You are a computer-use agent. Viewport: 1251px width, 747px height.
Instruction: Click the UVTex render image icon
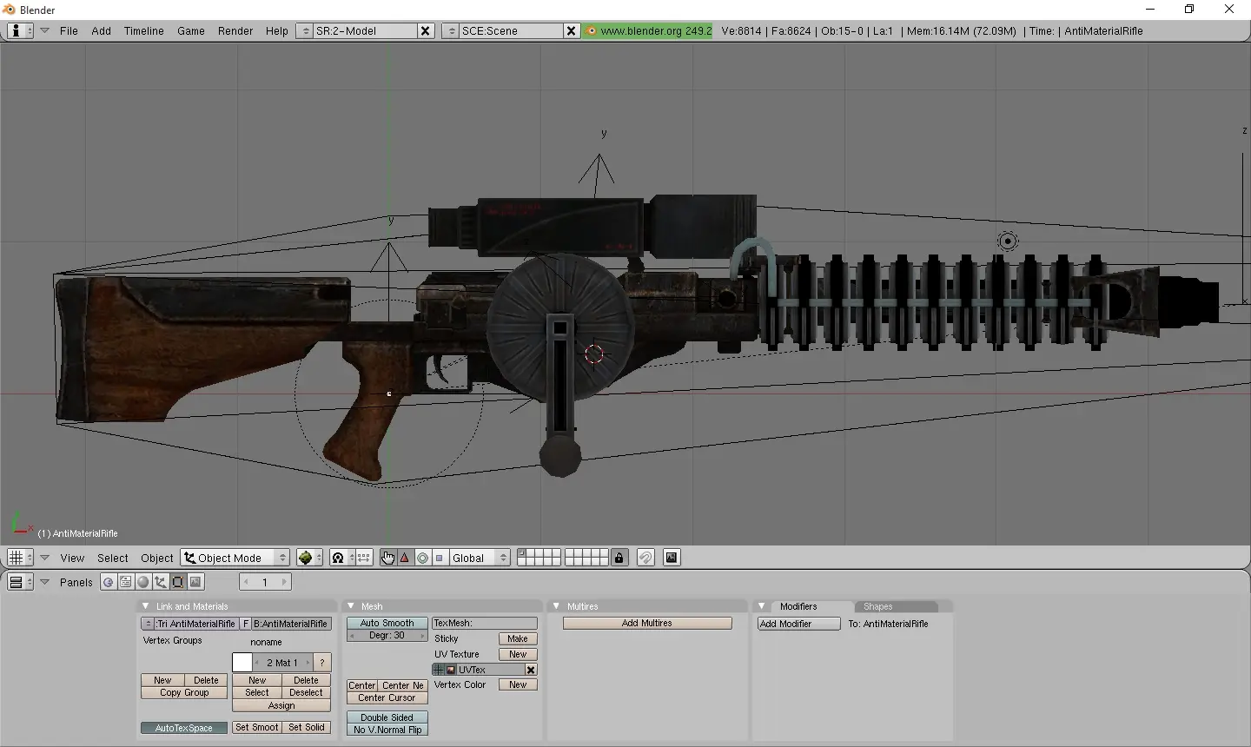point(451,670)
